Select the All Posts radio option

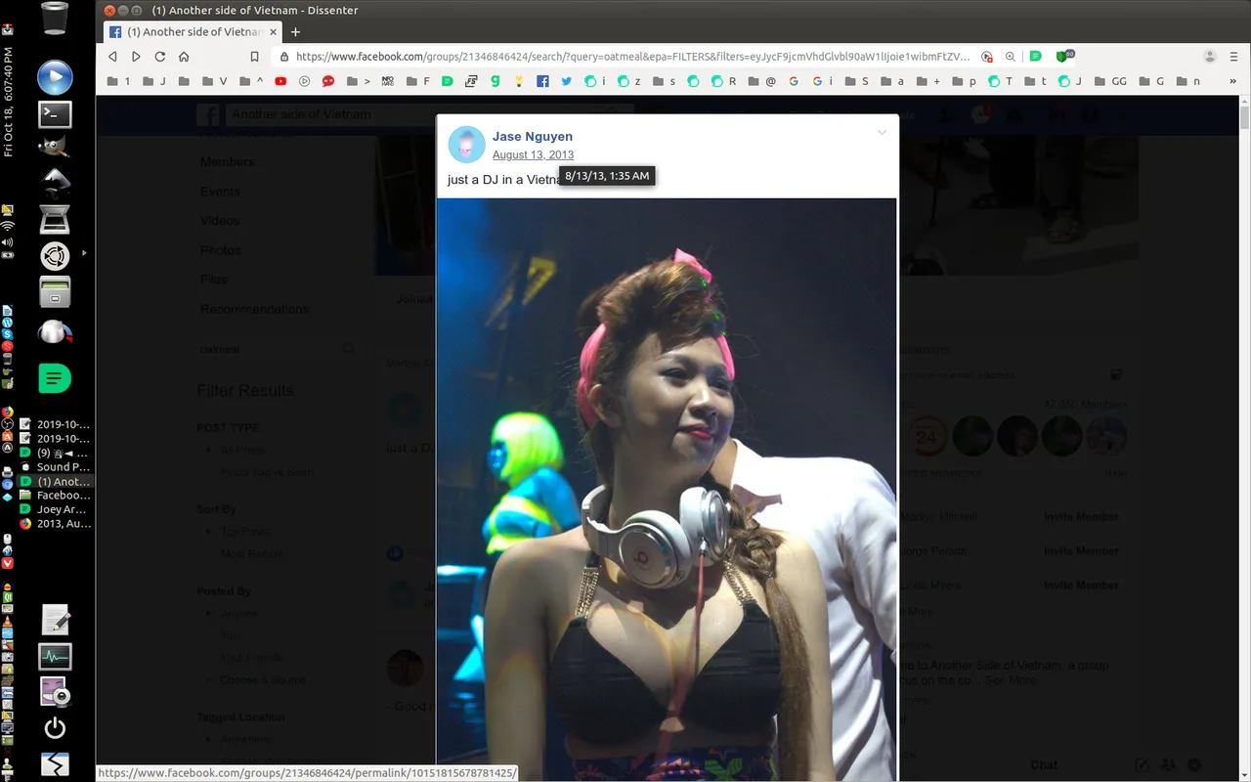point(242,450)
